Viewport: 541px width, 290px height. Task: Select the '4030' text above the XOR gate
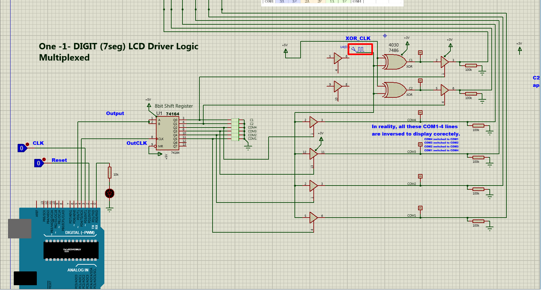pos(394,45)
